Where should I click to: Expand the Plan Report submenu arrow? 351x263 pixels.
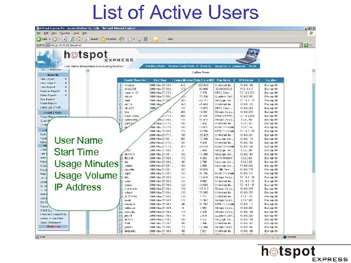66,79
